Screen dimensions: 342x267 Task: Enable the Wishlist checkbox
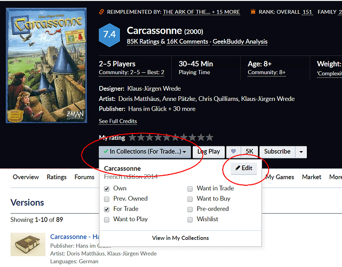[190, 219]
